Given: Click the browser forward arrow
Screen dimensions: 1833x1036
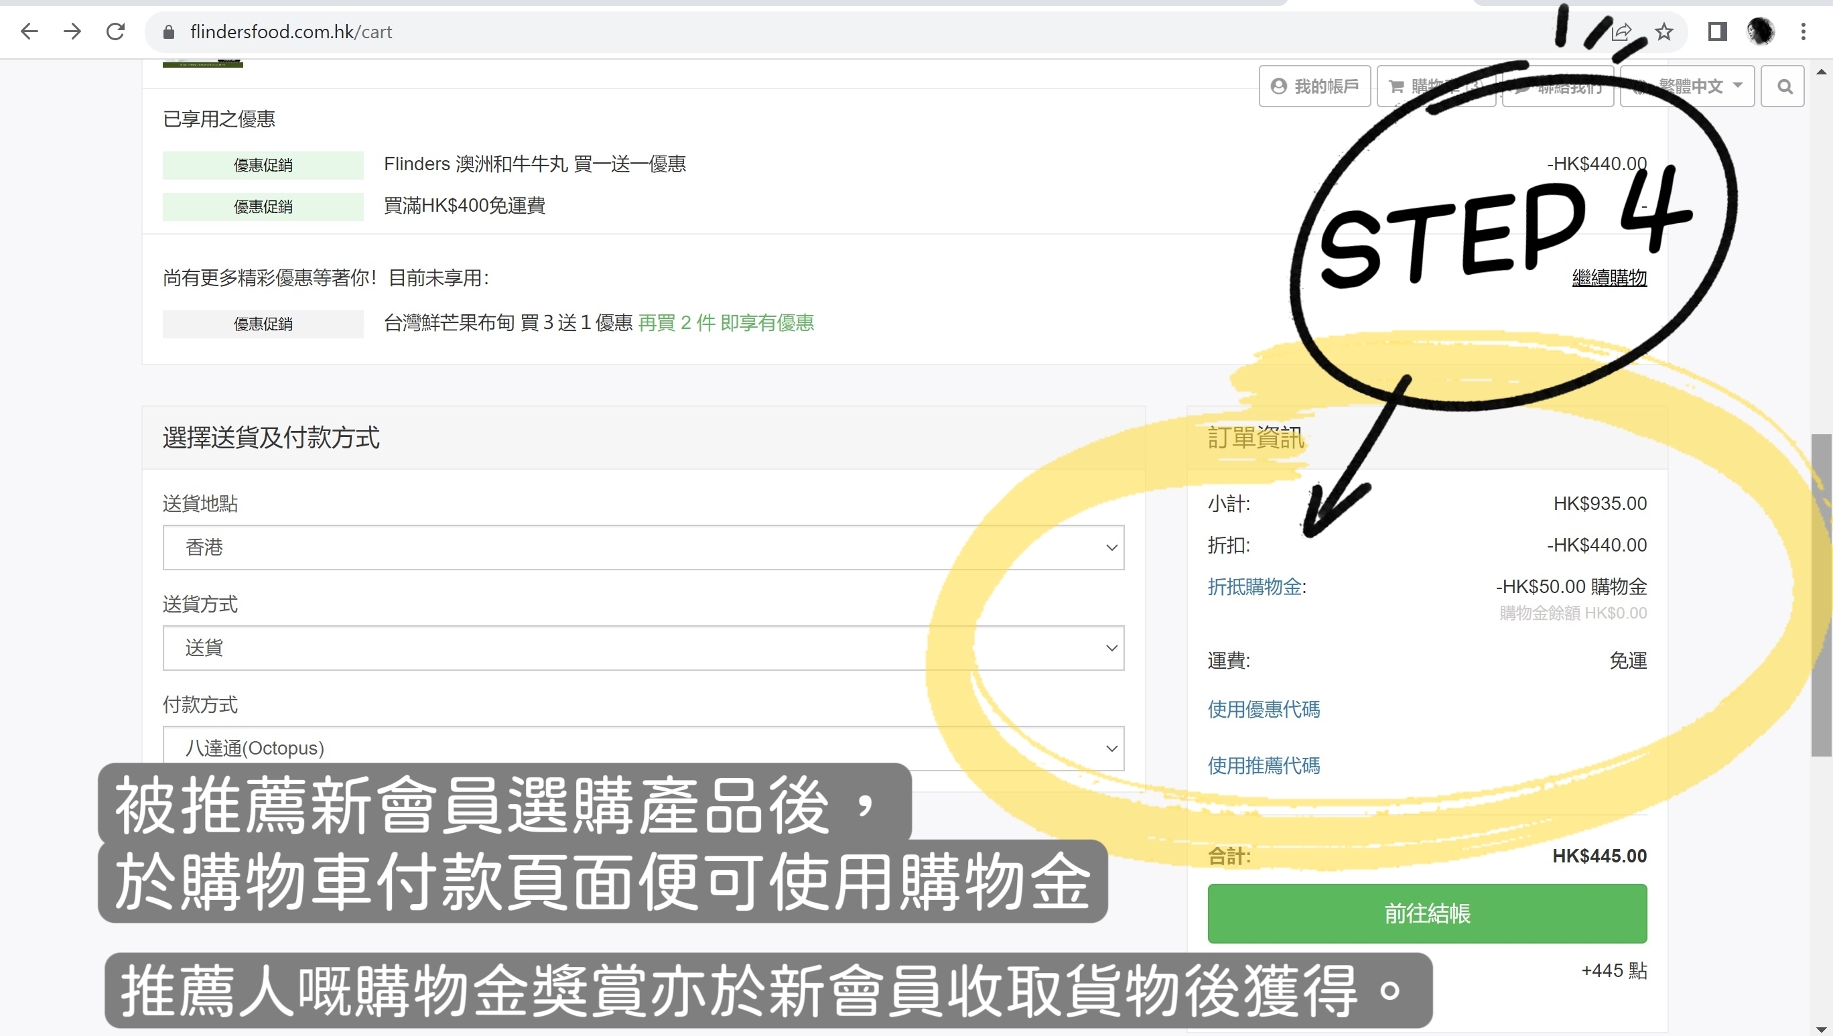Looking at the screenshot, I should coord(72,31).
